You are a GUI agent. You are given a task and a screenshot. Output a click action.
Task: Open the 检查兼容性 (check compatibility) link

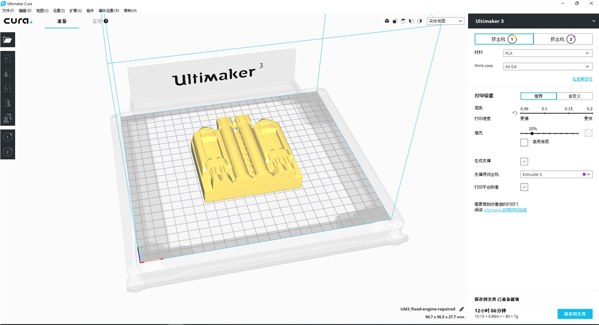coord(582,79)
